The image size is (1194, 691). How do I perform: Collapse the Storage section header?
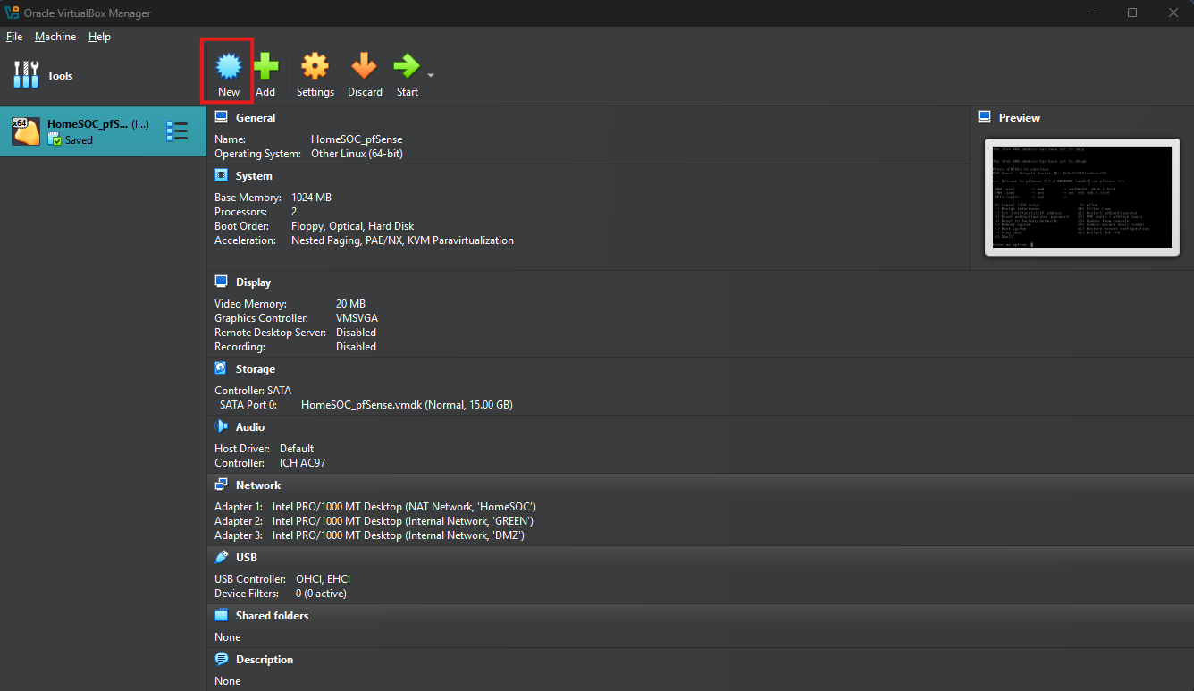coord(255,368)
